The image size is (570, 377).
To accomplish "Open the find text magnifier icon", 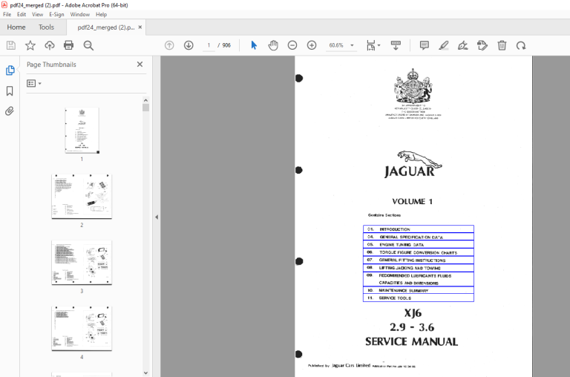I will coord(88,45).
